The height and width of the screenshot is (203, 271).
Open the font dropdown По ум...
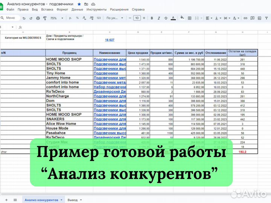(x=115, y=18)
